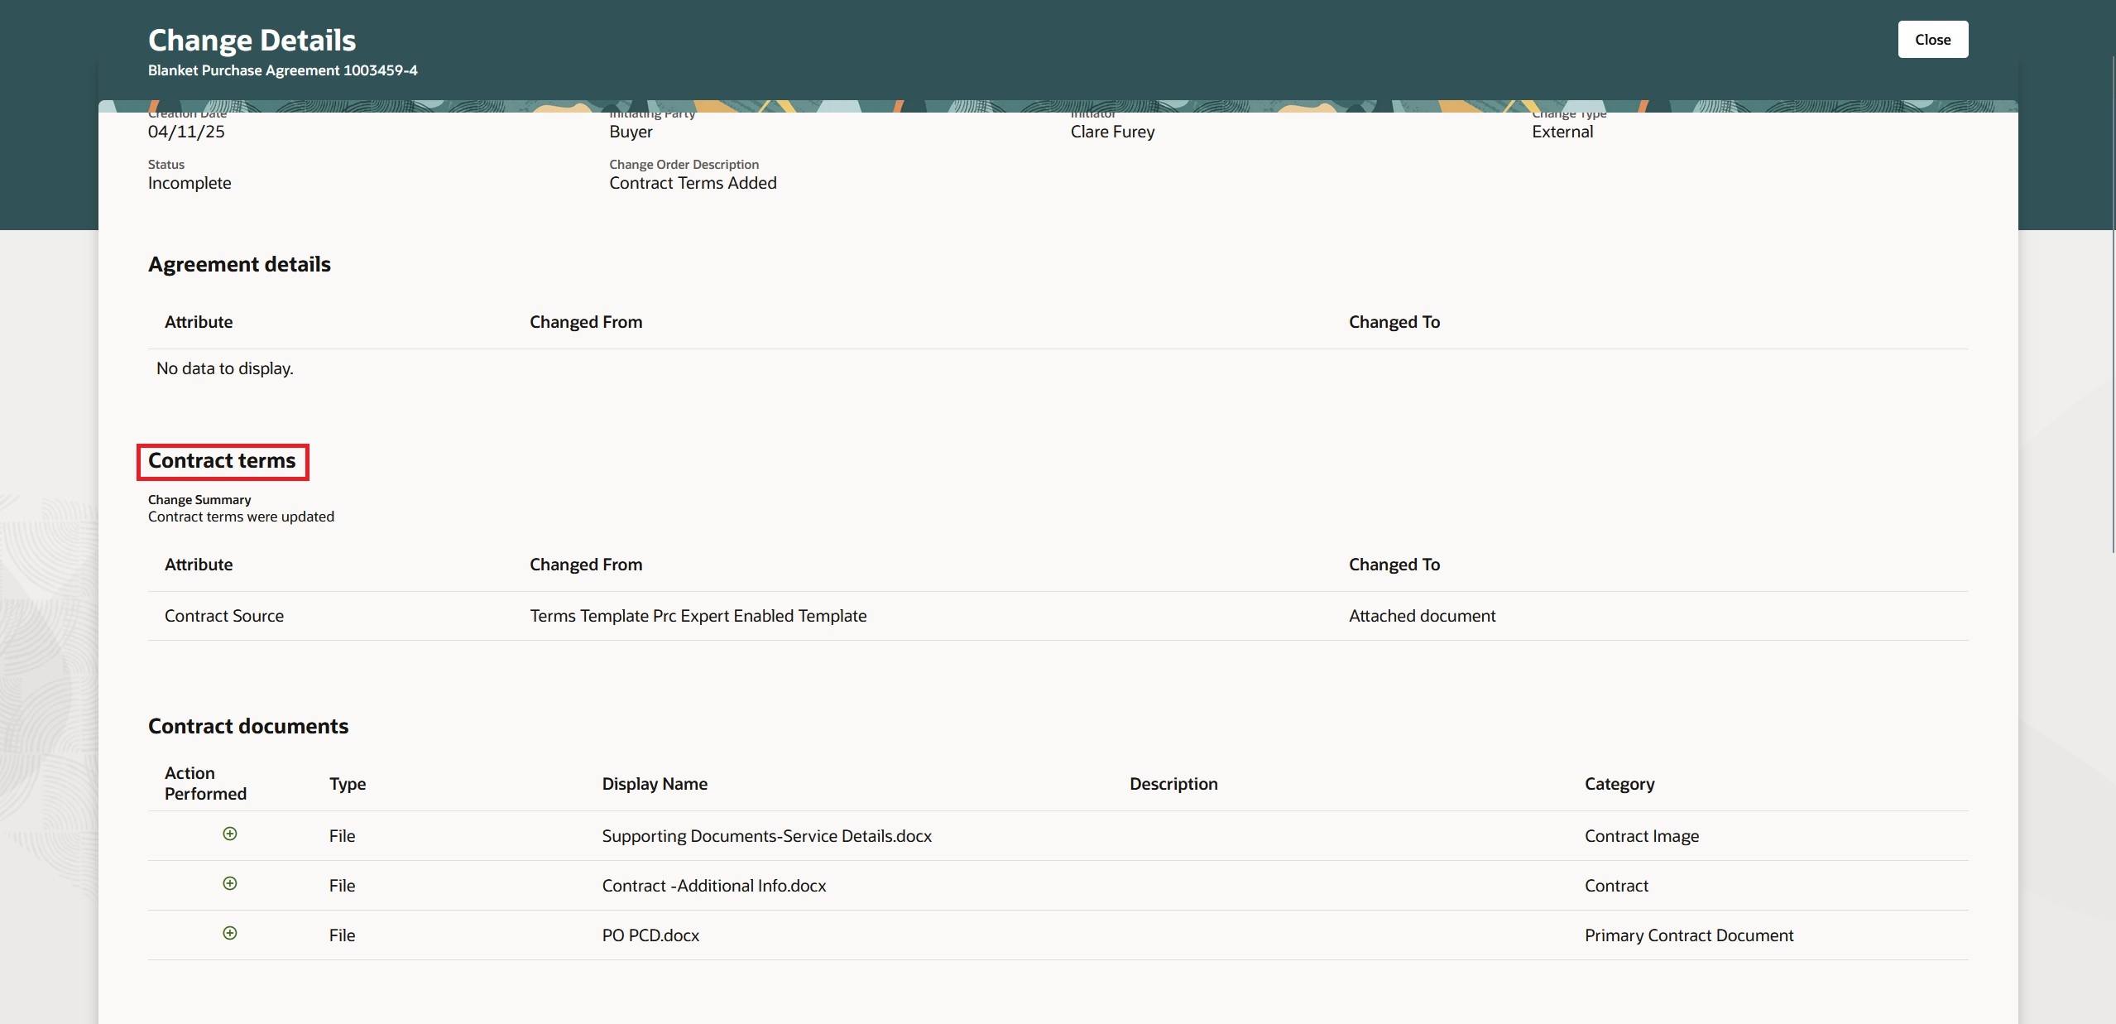The width and height of the screenshot is (2116, 1024).
Task: Select the highlighted Contract terms heading
Action: (222, 461)
